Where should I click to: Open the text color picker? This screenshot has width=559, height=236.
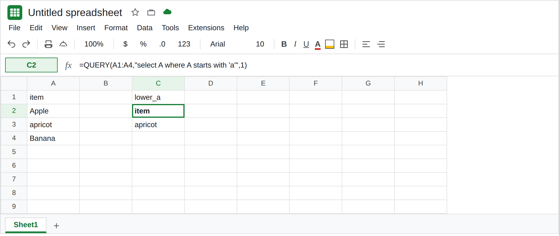pos(318,45)
